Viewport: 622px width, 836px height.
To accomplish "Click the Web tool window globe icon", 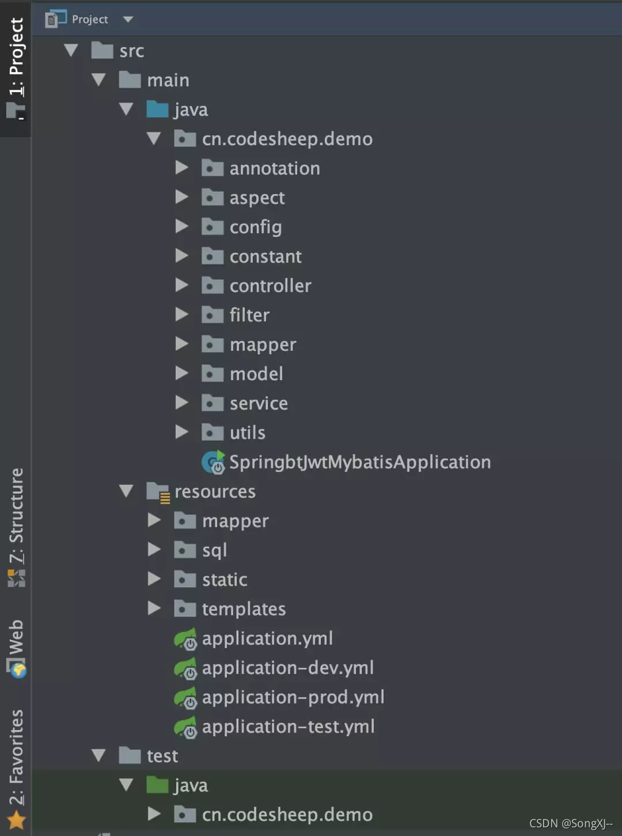I will [16, 670].
